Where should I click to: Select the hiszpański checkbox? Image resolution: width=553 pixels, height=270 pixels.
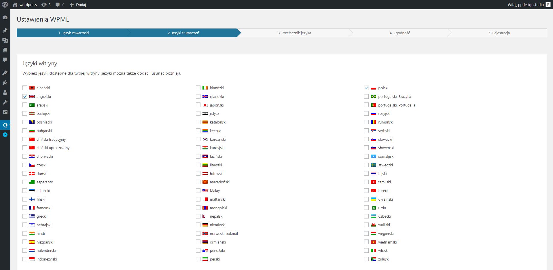coord(25,242)
